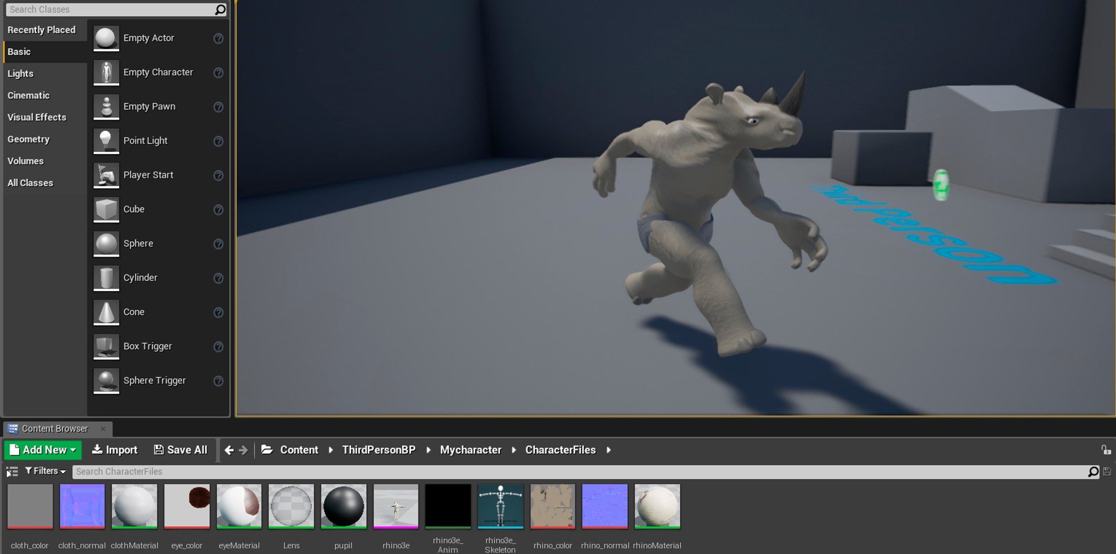Open help for Sphere
Viewport: 1116px width, 554px height.
[219, 244]
